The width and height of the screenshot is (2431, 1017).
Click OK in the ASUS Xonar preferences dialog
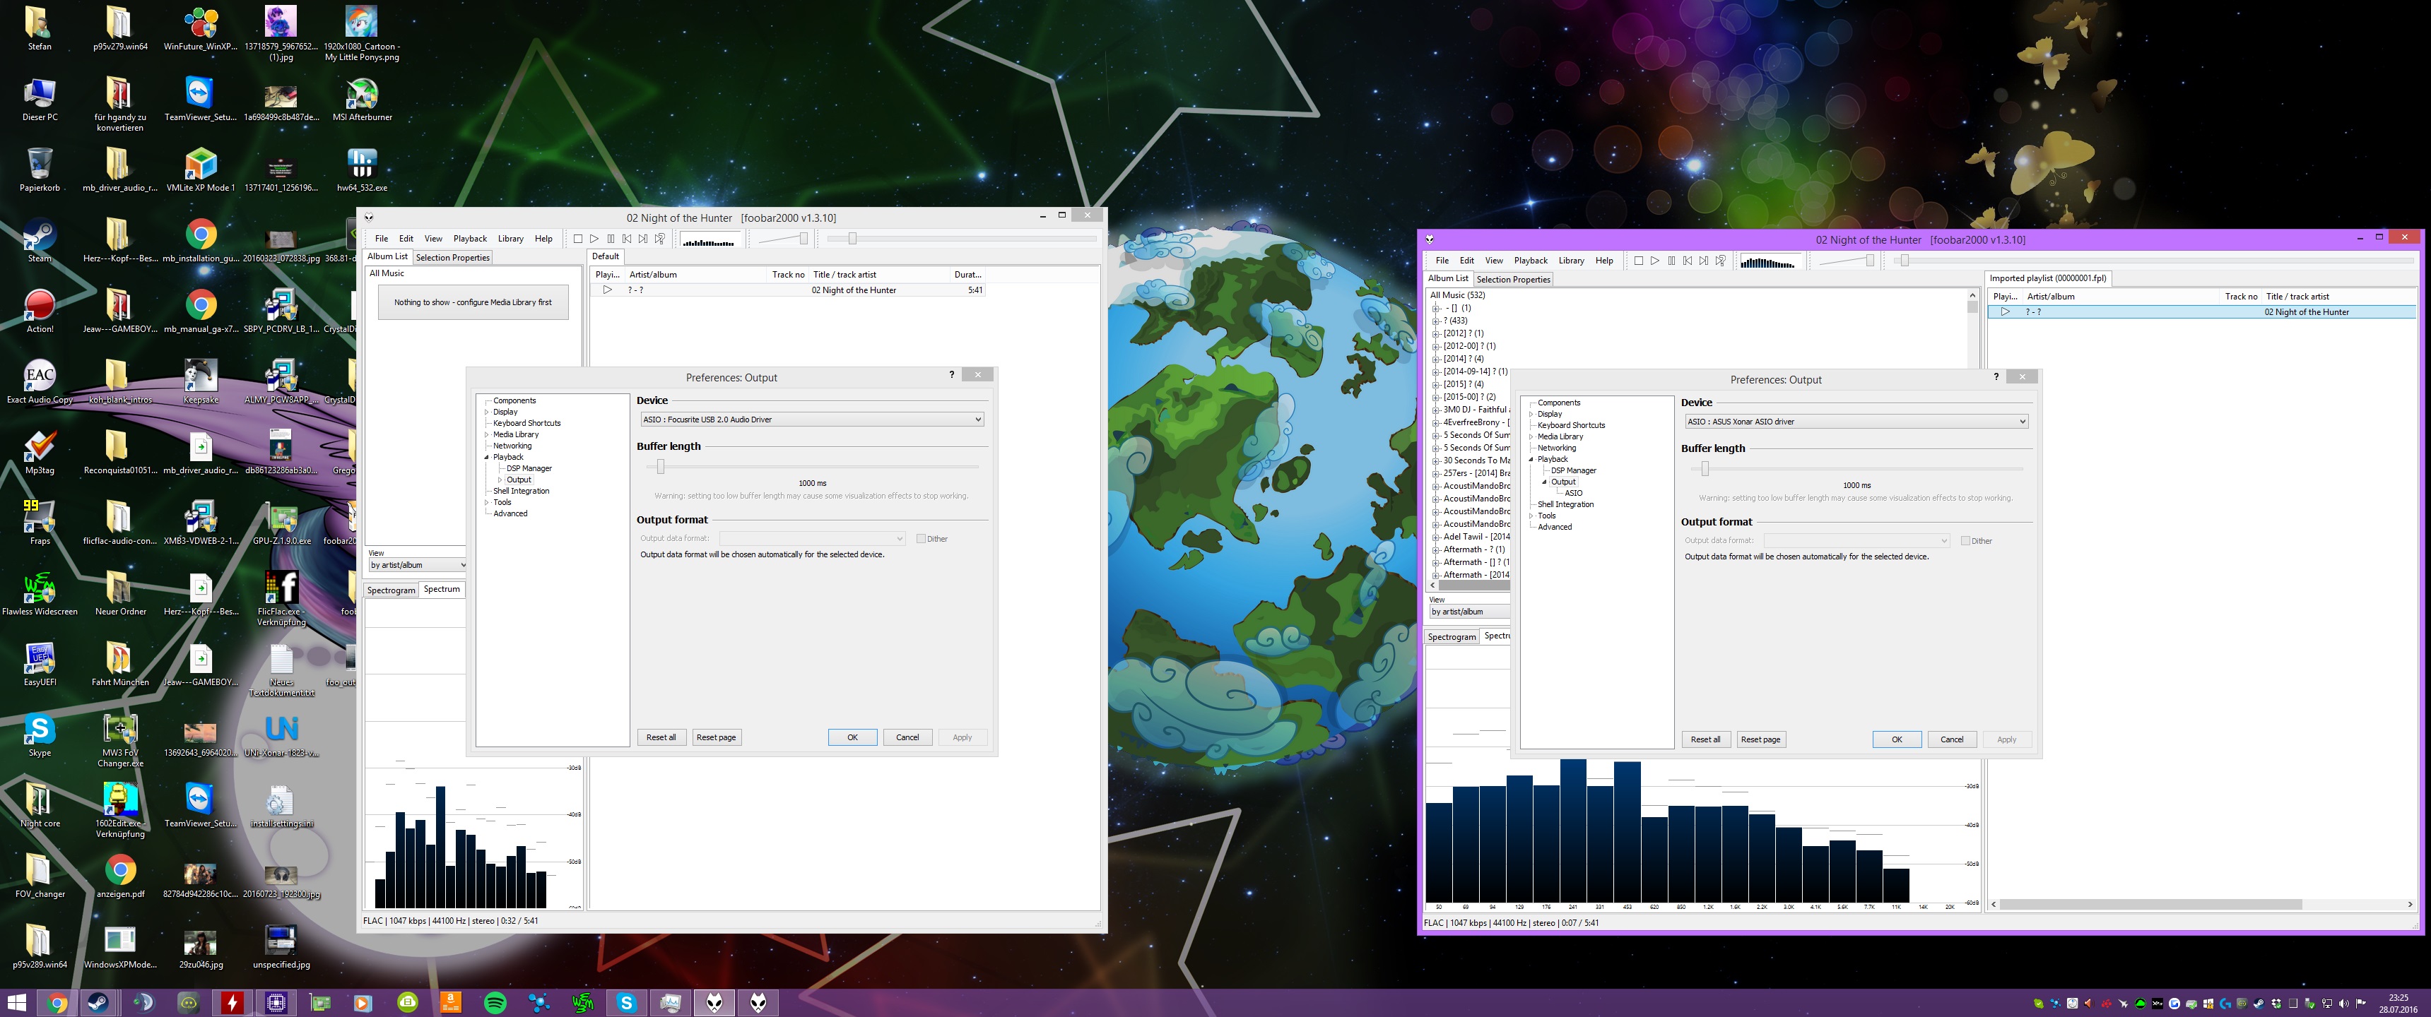(1896, 739)
